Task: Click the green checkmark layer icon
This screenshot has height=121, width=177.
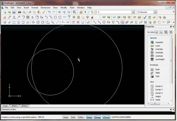Action: (145, 17)
